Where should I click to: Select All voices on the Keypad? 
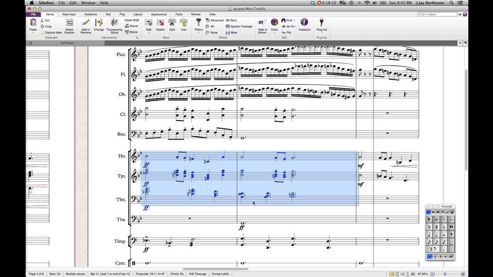451,257
